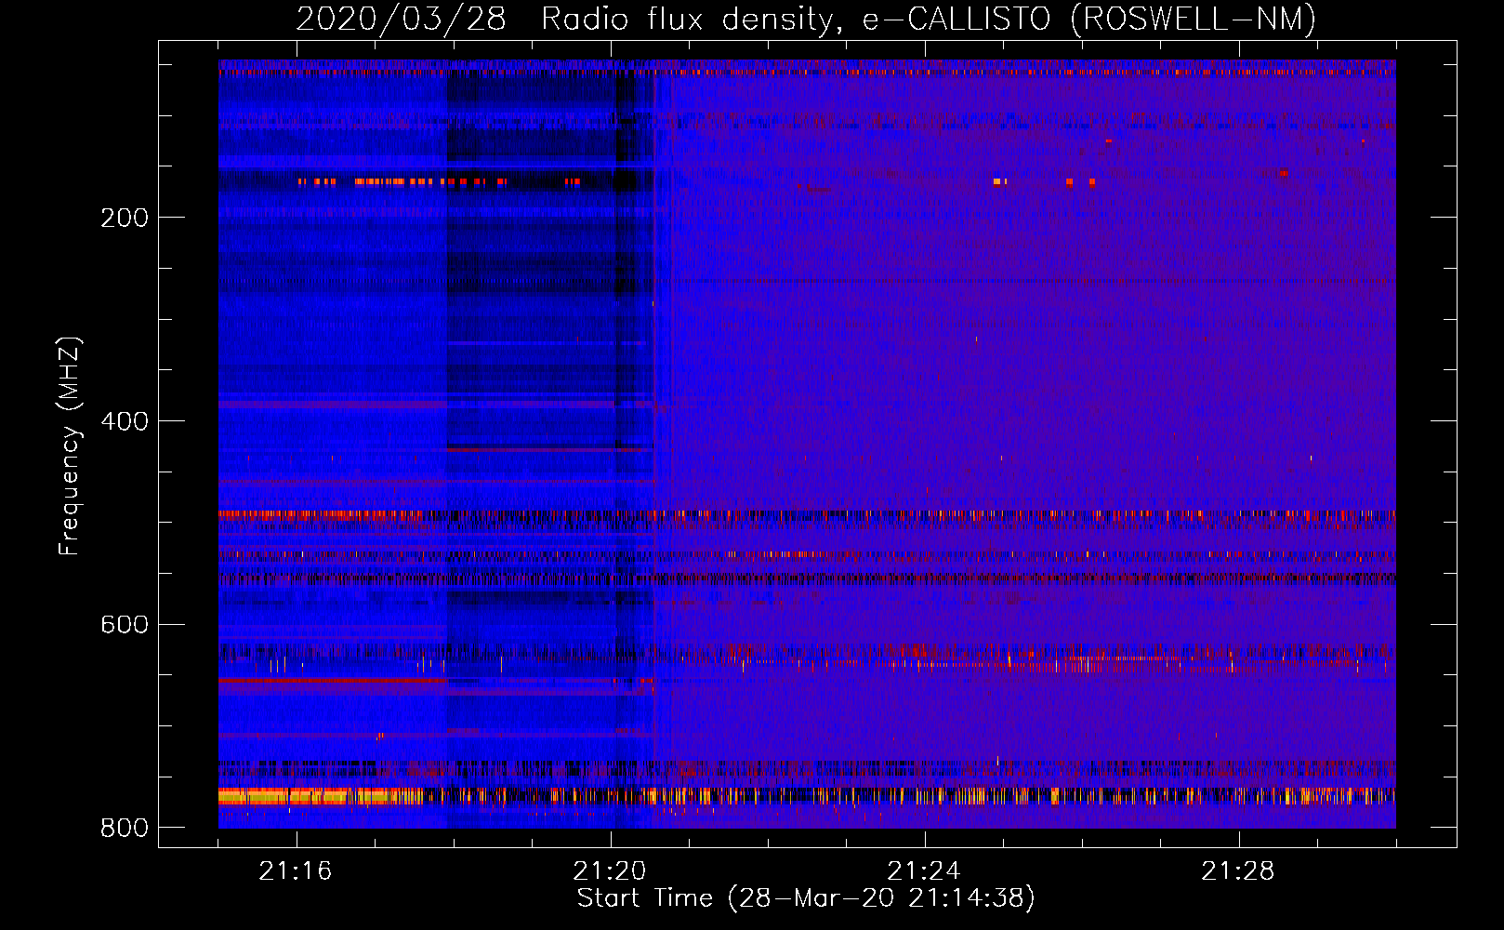Select the 21:16 time tick label

click(x=296, y=871)
